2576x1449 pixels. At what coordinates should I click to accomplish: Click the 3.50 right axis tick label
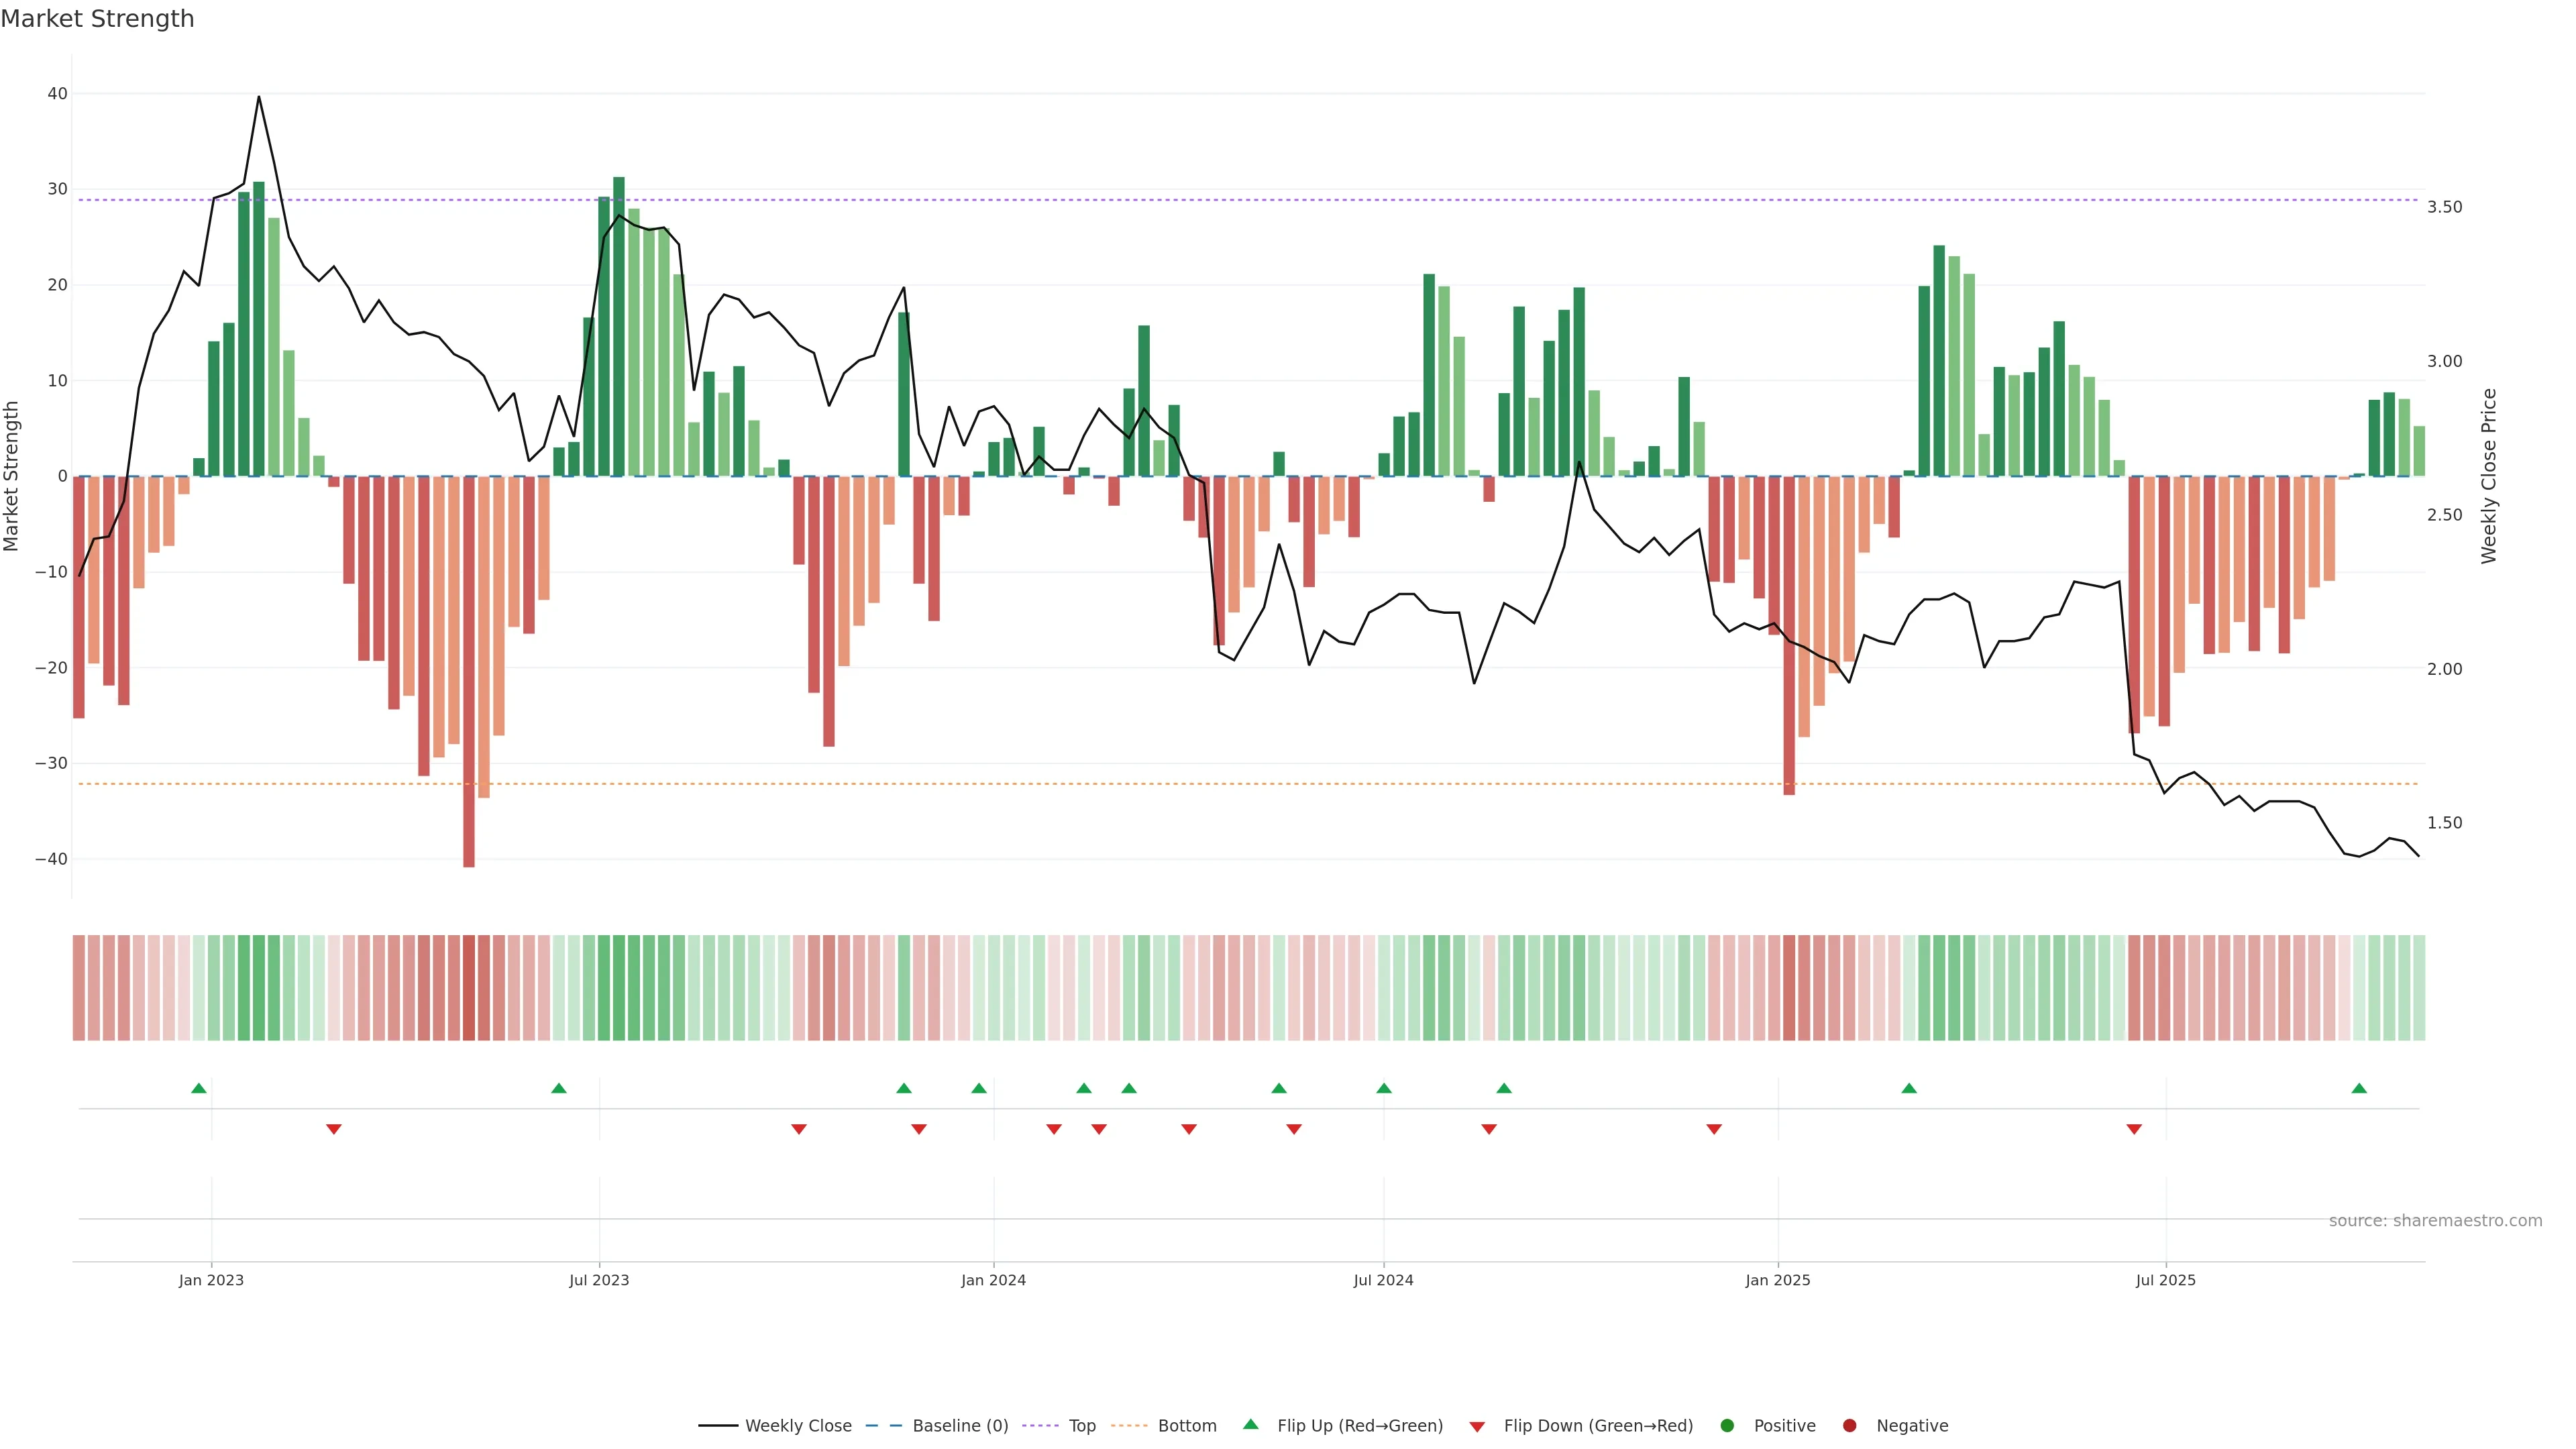click(2444, 207)
